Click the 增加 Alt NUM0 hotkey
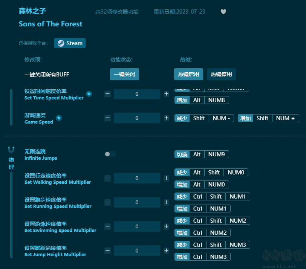The height and width of the screenshot is (269, 306). 202,184
